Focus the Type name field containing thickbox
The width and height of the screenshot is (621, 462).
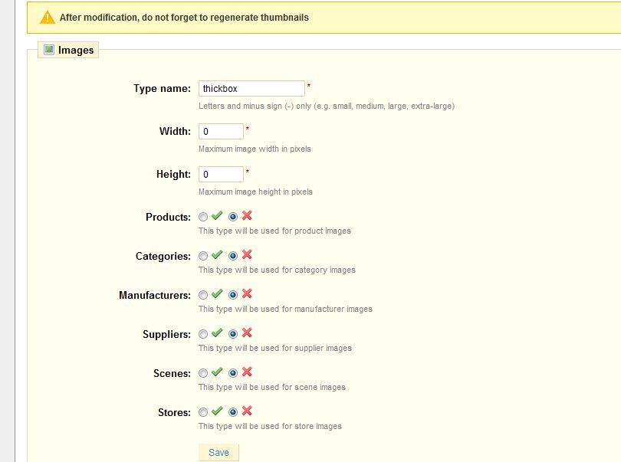tap(251, 88)
